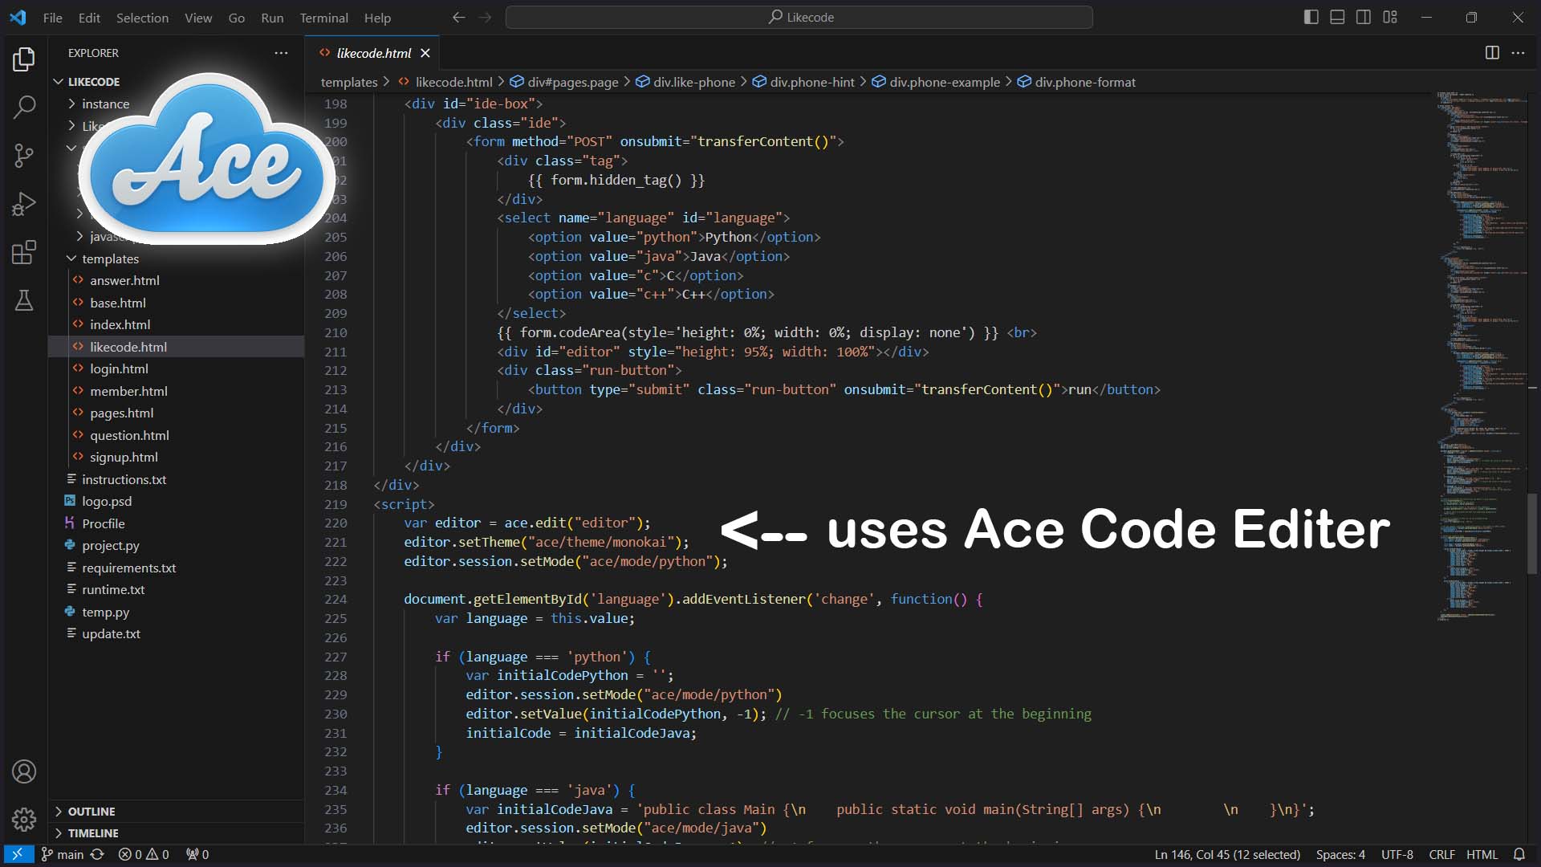Open the Terminal menu

pyautogui.click(x=323, y=18)
